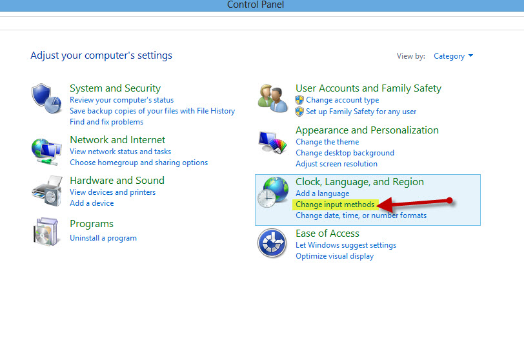Click Change desktop background
The image size is (524, 358).
pos(345,153)
